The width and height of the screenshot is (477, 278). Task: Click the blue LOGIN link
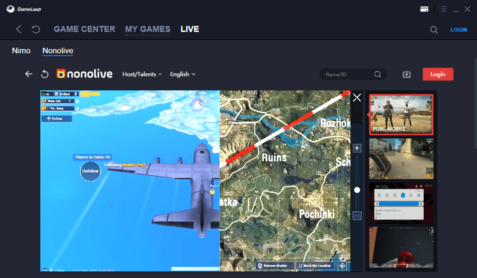coord(458,30)
